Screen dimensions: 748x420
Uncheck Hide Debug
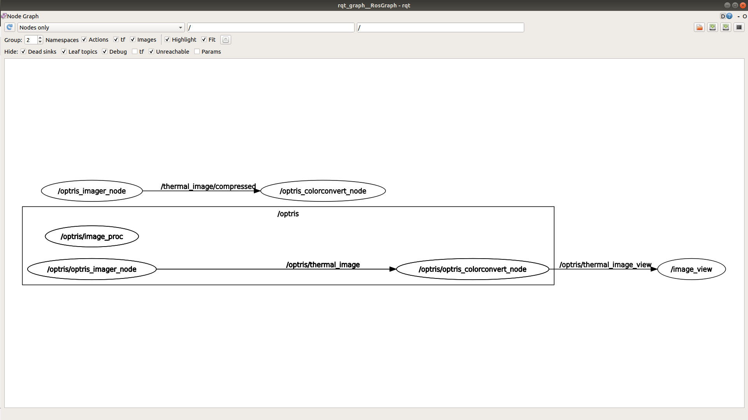pos(105,52)
